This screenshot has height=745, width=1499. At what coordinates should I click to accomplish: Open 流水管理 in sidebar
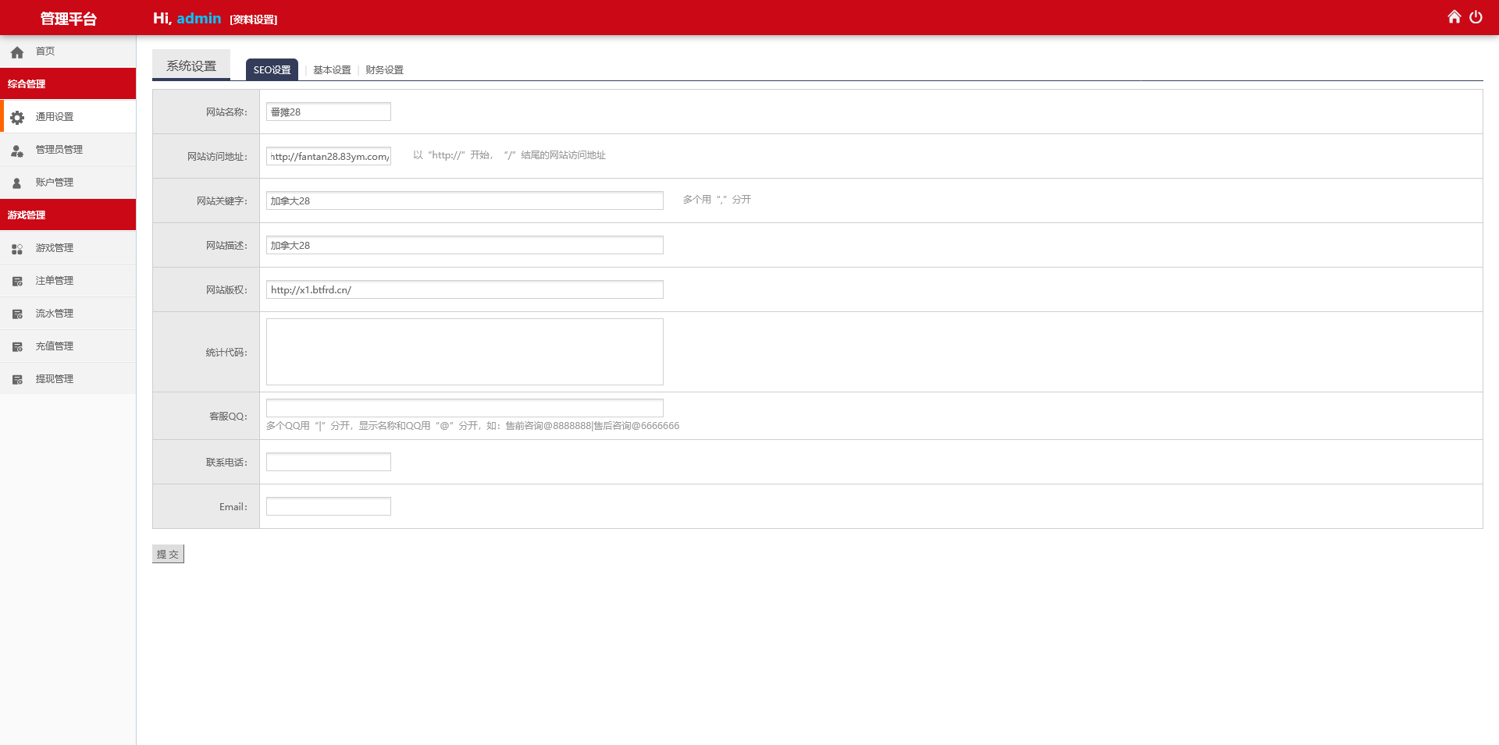pyautogui.click(x=68, y=313)
